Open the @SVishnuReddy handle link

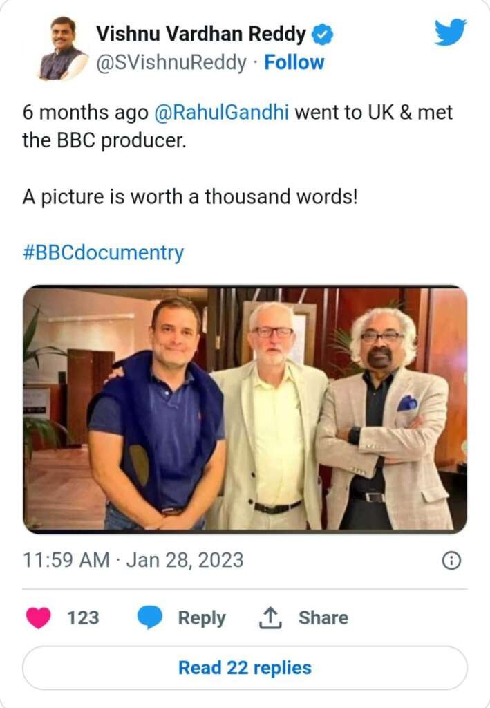171,62
